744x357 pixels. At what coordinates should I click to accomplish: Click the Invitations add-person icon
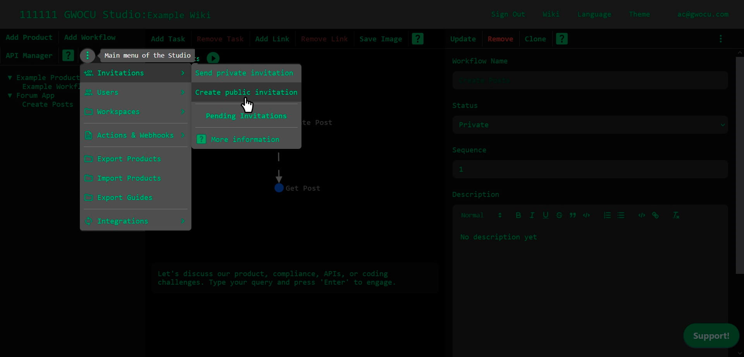[x=89, y=73]
